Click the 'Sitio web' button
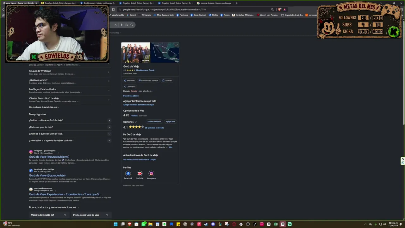This screenshot has height=228, width=405. pos(129,80)
